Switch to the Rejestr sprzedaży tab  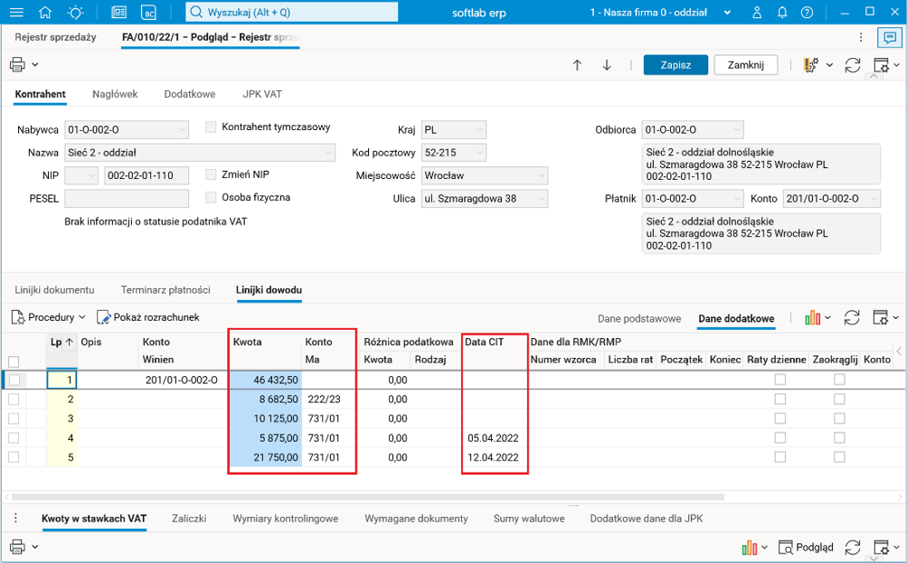coord(55,37)
